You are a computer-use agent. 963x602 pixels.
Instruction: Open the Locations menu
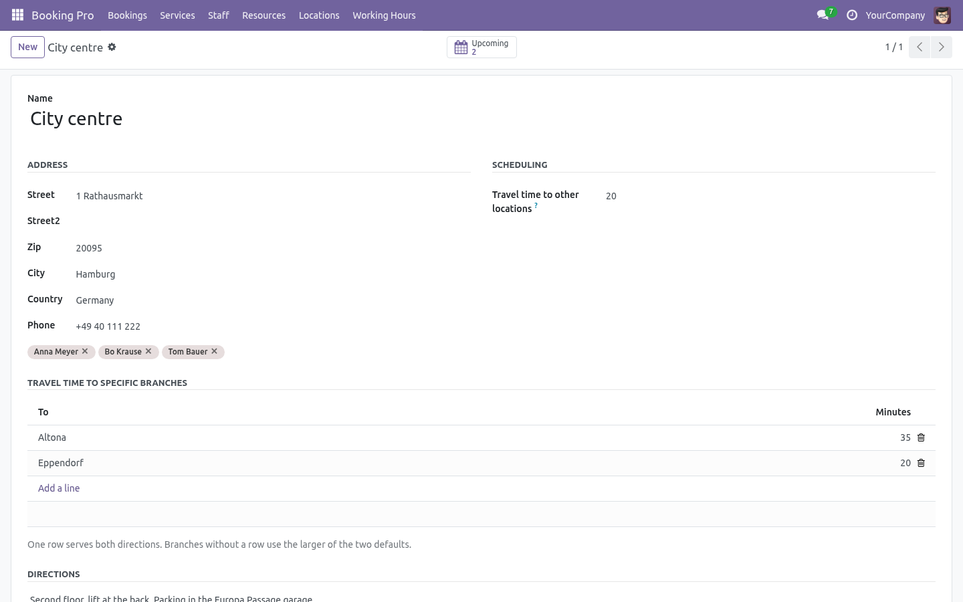319,15
